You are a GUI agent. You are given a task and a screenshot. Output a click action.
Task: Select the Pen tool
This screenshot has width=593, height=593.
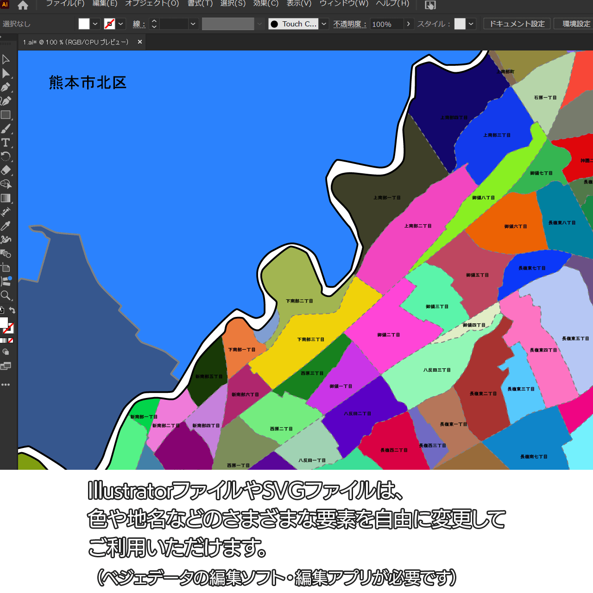(x=6, y=87)
